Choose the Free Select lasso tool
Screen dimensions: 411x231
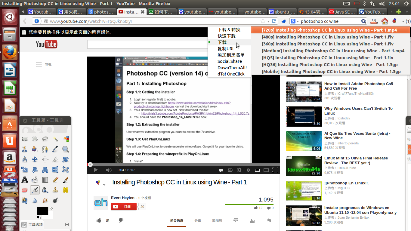click(x=45, y=139)
